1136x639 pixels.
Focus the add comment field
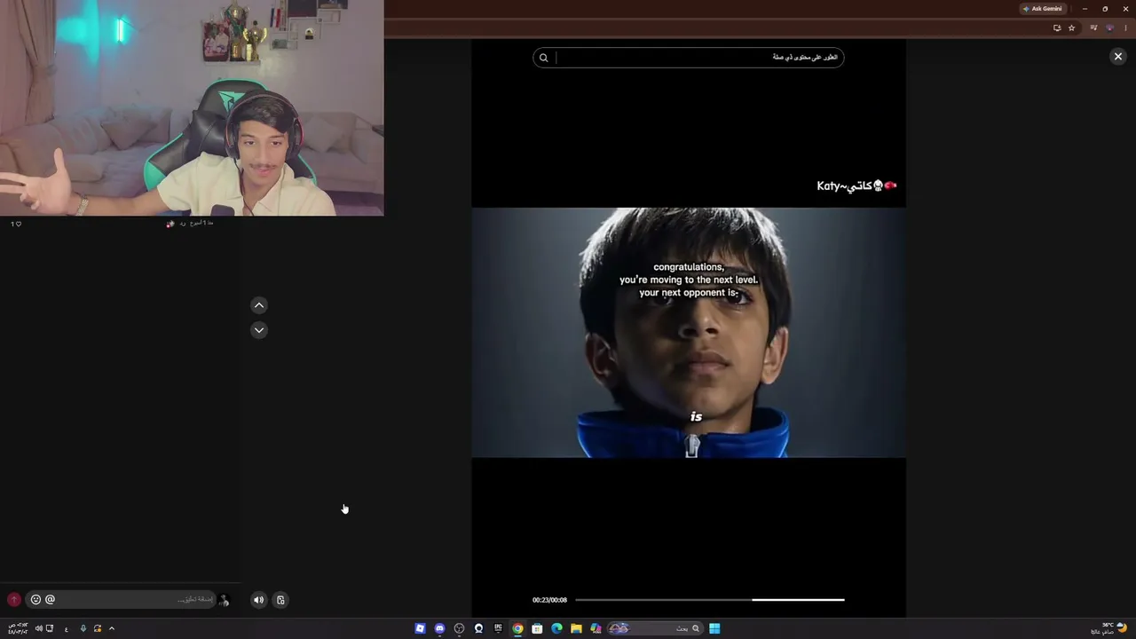pos(120,600)
